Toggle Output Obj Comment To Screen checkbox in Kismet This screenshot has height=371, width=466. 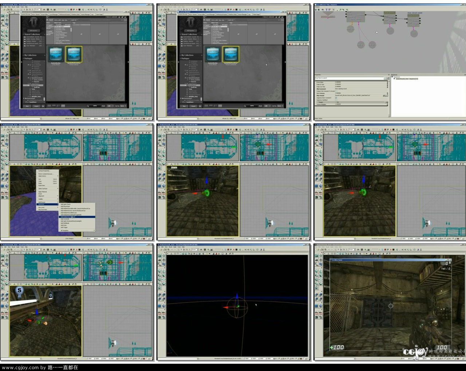pyautogui.click(x=336, y=91)
